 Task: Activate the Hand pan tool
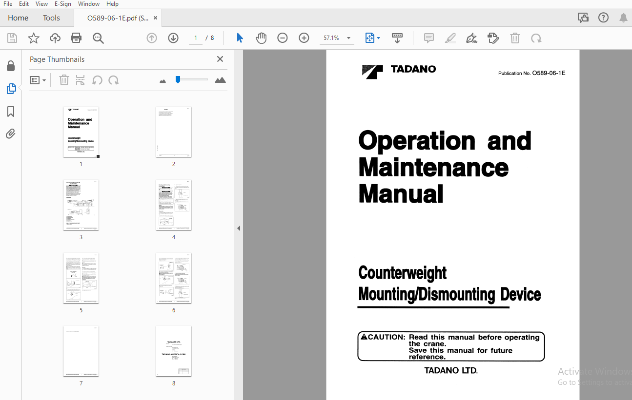pos(262,38)
